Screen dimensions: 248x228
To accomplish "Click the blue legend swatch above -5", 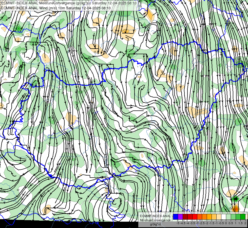I will point(176,217).
